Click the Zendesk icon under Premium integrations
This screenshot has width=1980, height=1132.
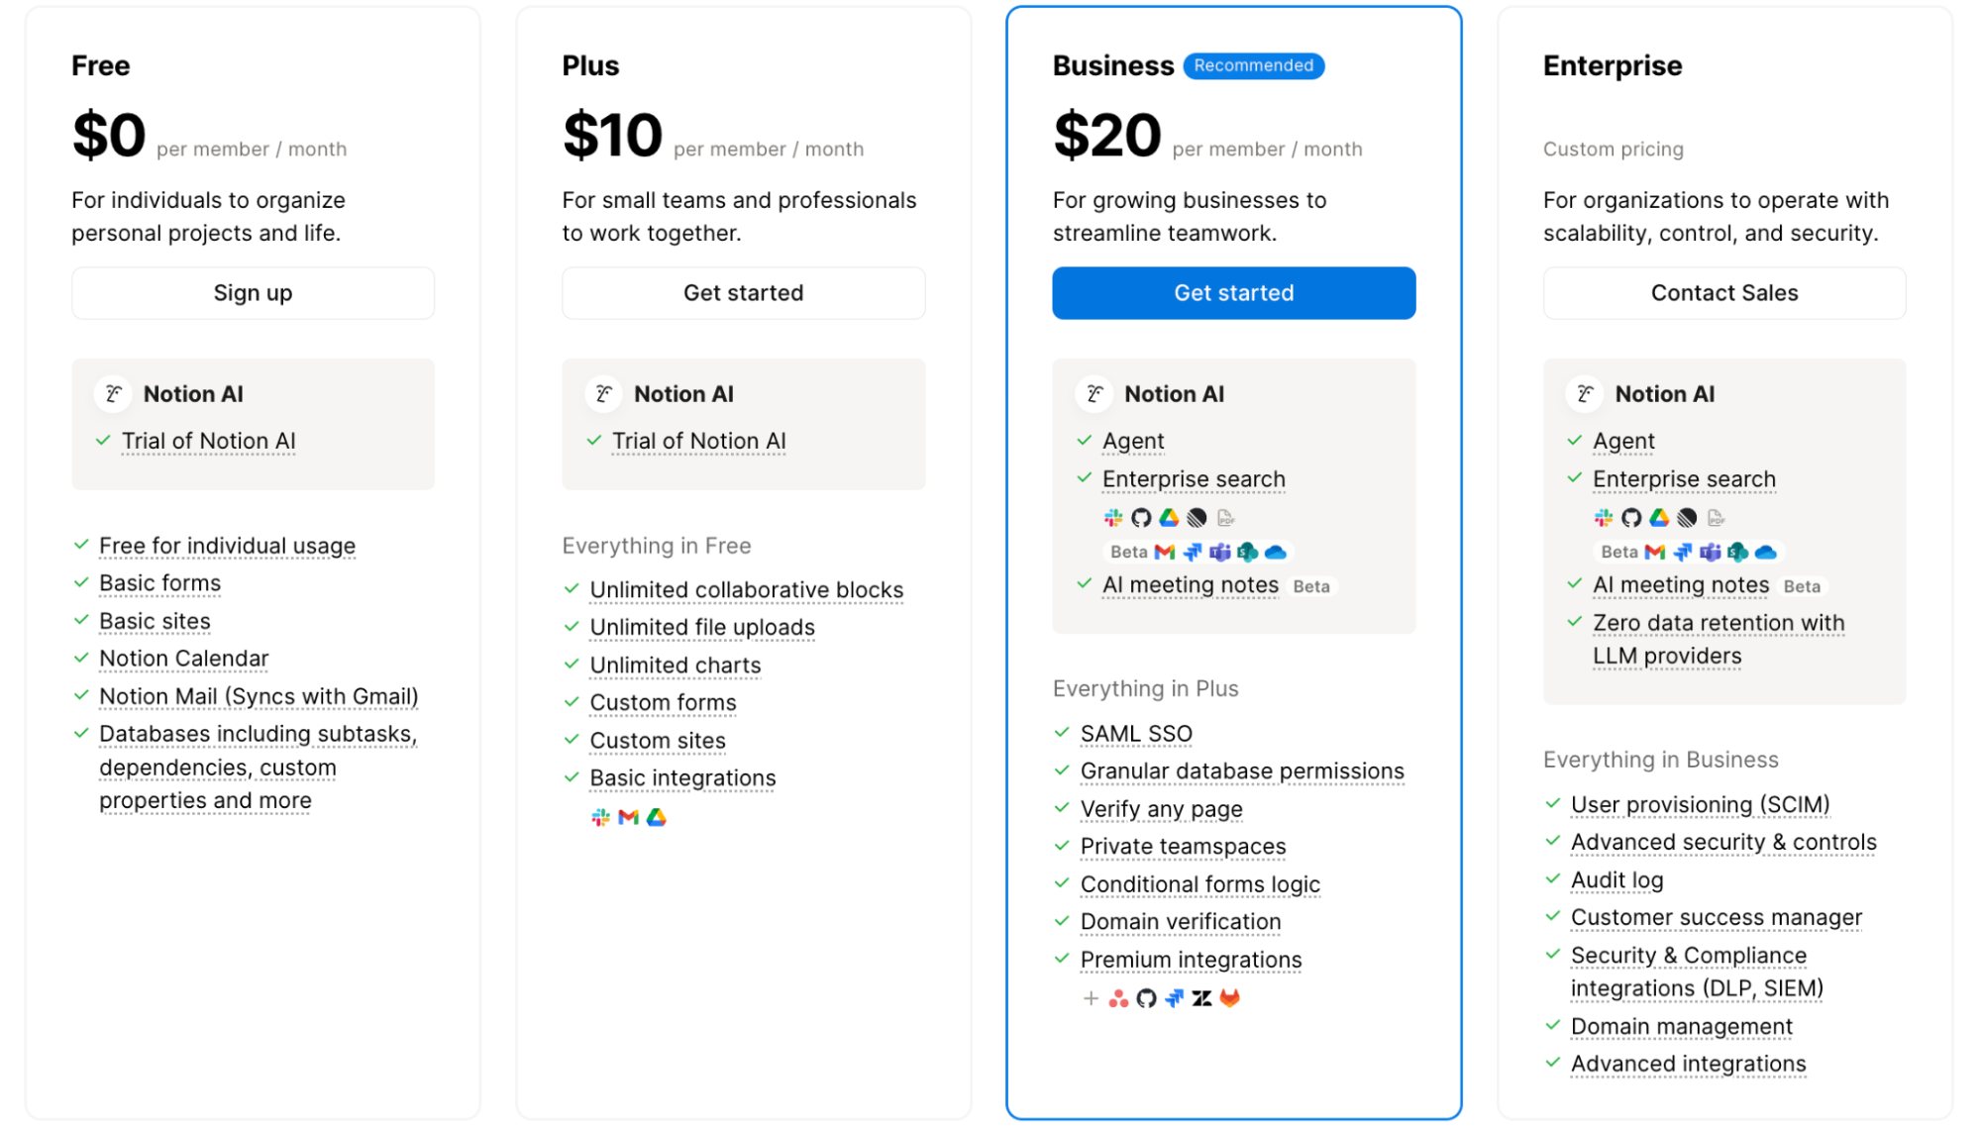pos(1202,998)
